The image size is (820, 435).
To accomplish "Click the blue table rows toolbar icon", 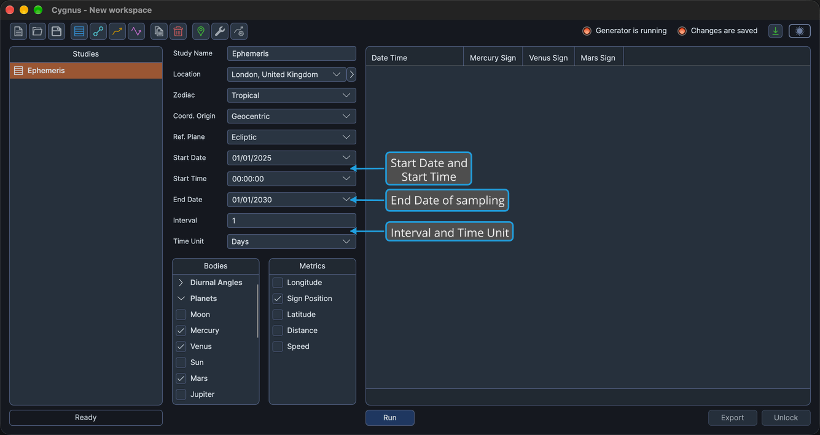I will pos(79,31).
